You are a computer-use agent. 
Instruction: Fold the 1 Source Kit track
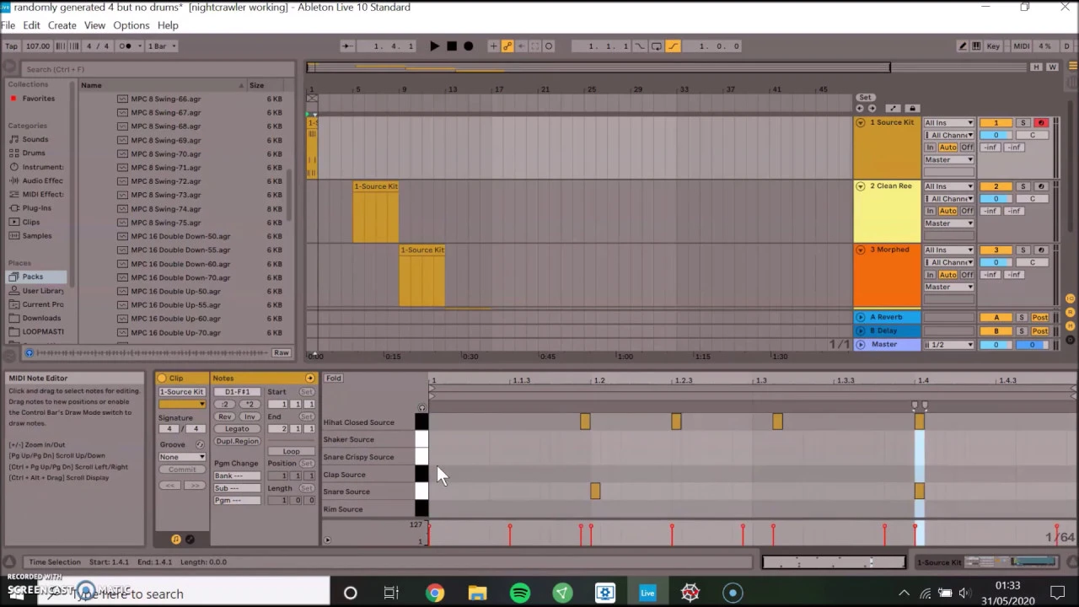coord(861,122)
